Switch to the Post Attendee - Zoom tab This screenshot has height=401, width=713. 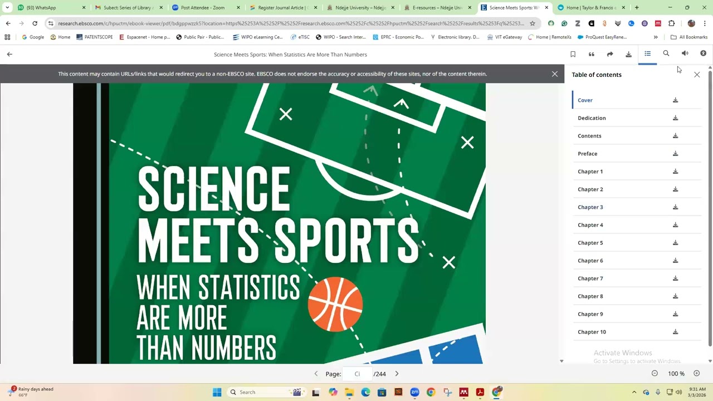click(x=205, y=8)
